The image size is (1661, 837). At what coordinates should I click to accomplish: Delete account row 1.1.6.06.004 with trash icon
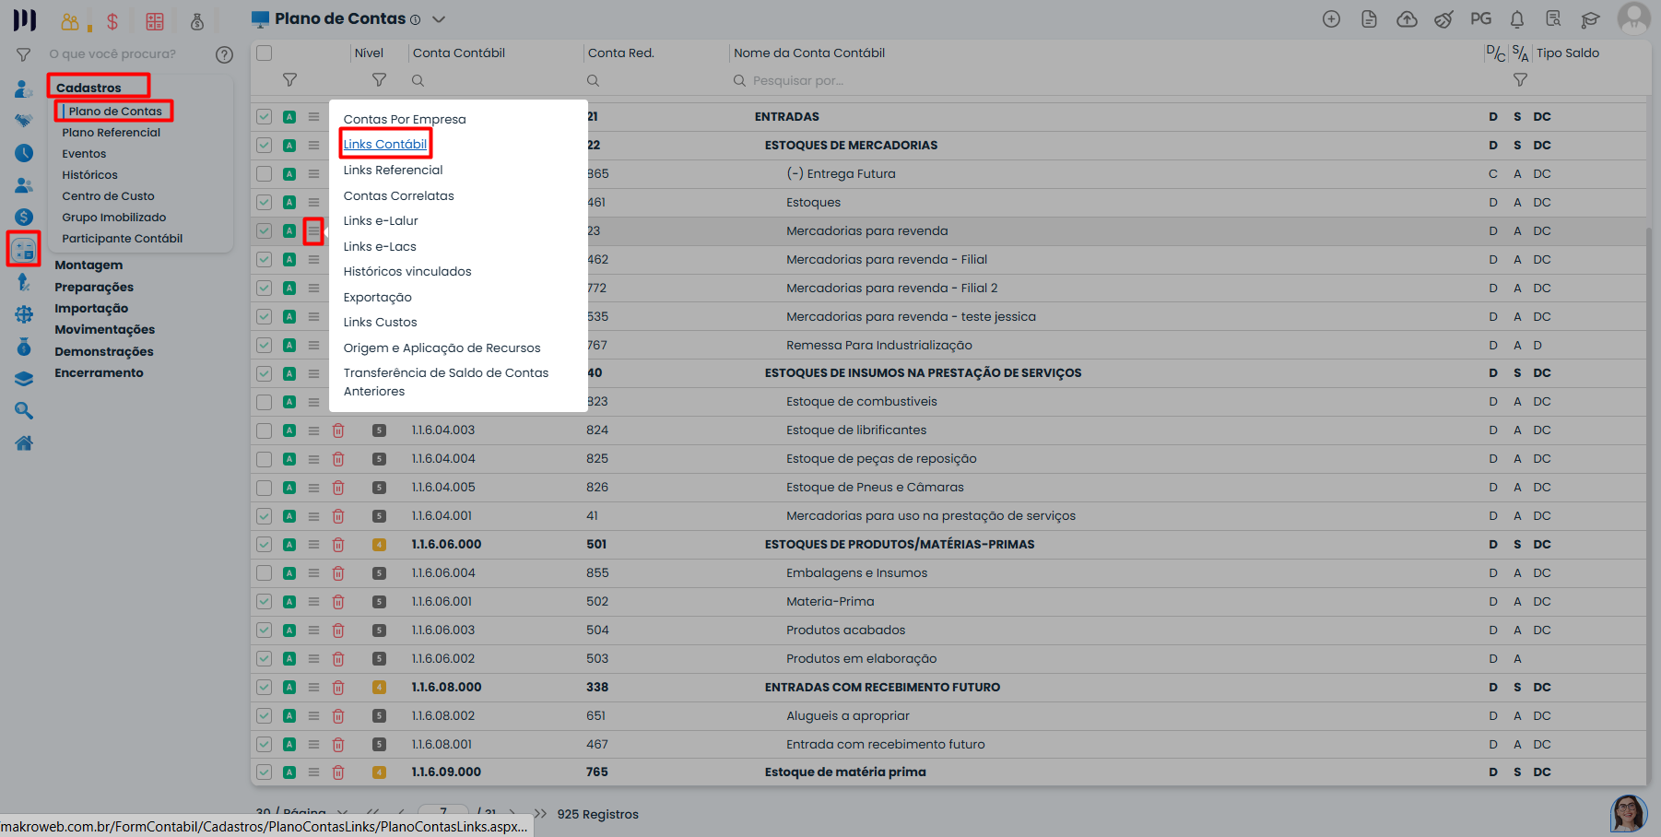338,573
